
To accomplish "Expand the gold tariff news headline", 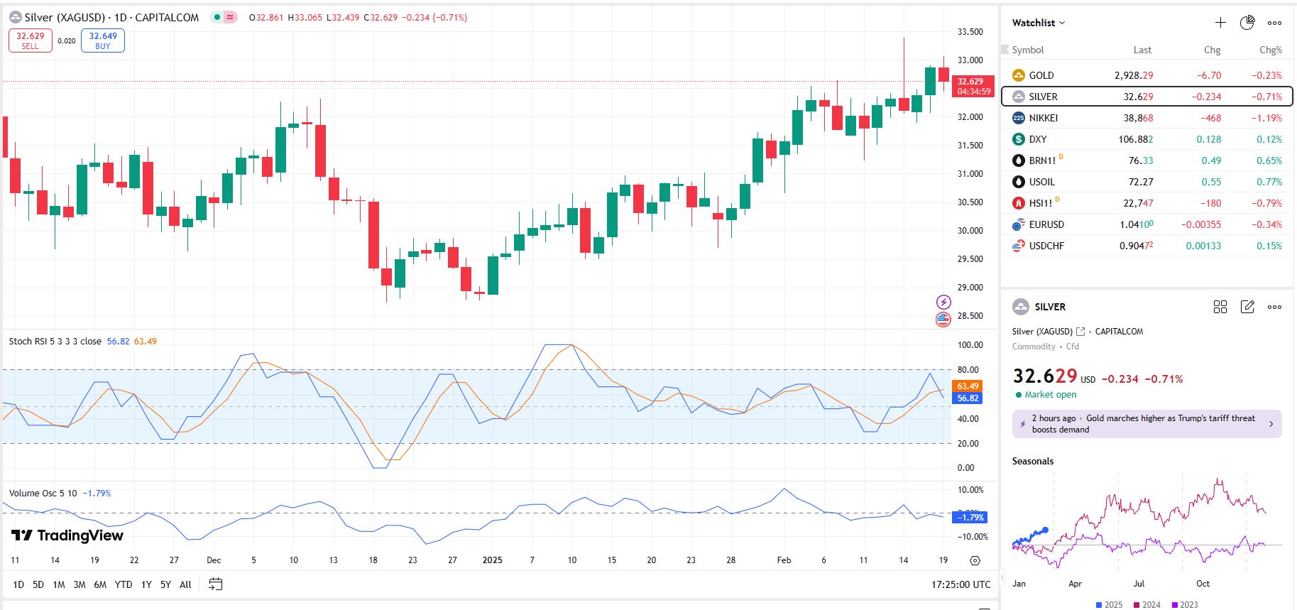I will (1147, 424).
